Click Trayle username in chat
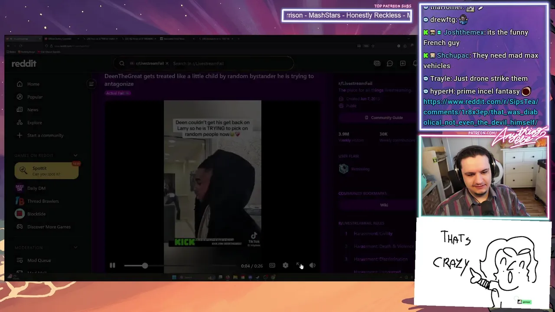The height and width of the screenshot is (312, 555). coord(439,78)
